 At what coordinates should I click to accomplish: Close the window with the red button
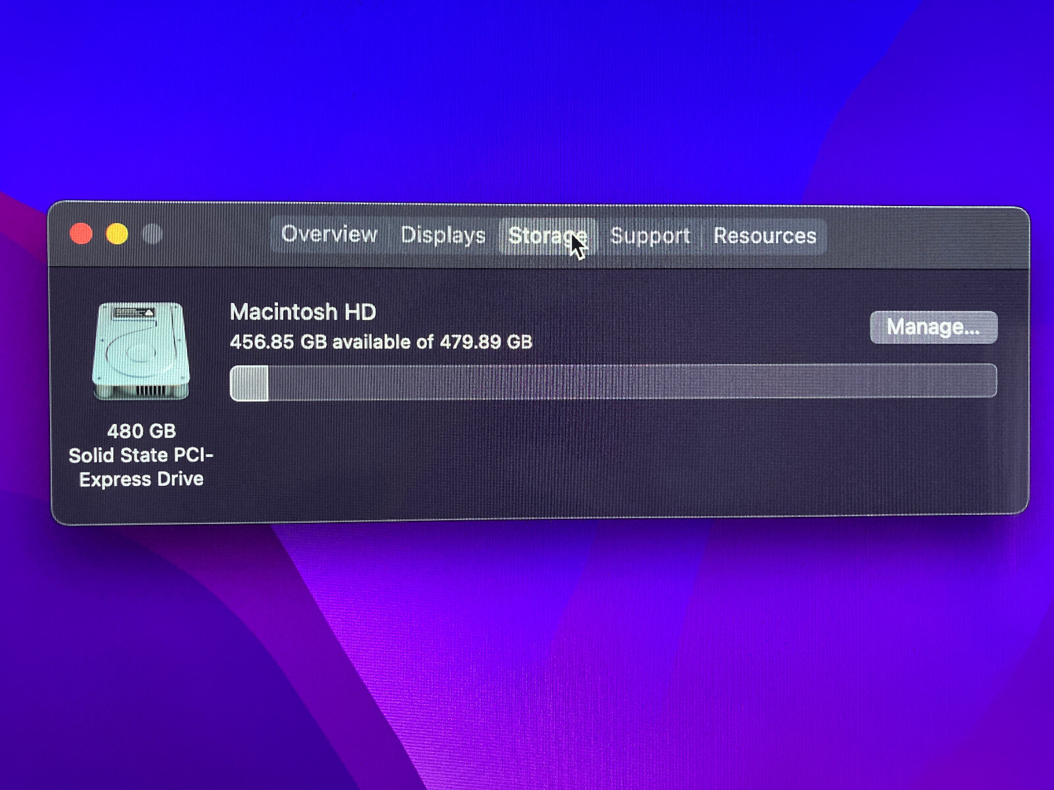(81, 233)
